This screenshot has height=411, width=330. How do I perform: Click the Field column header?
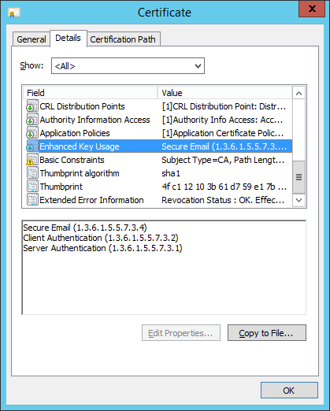[x=90, y=93]
